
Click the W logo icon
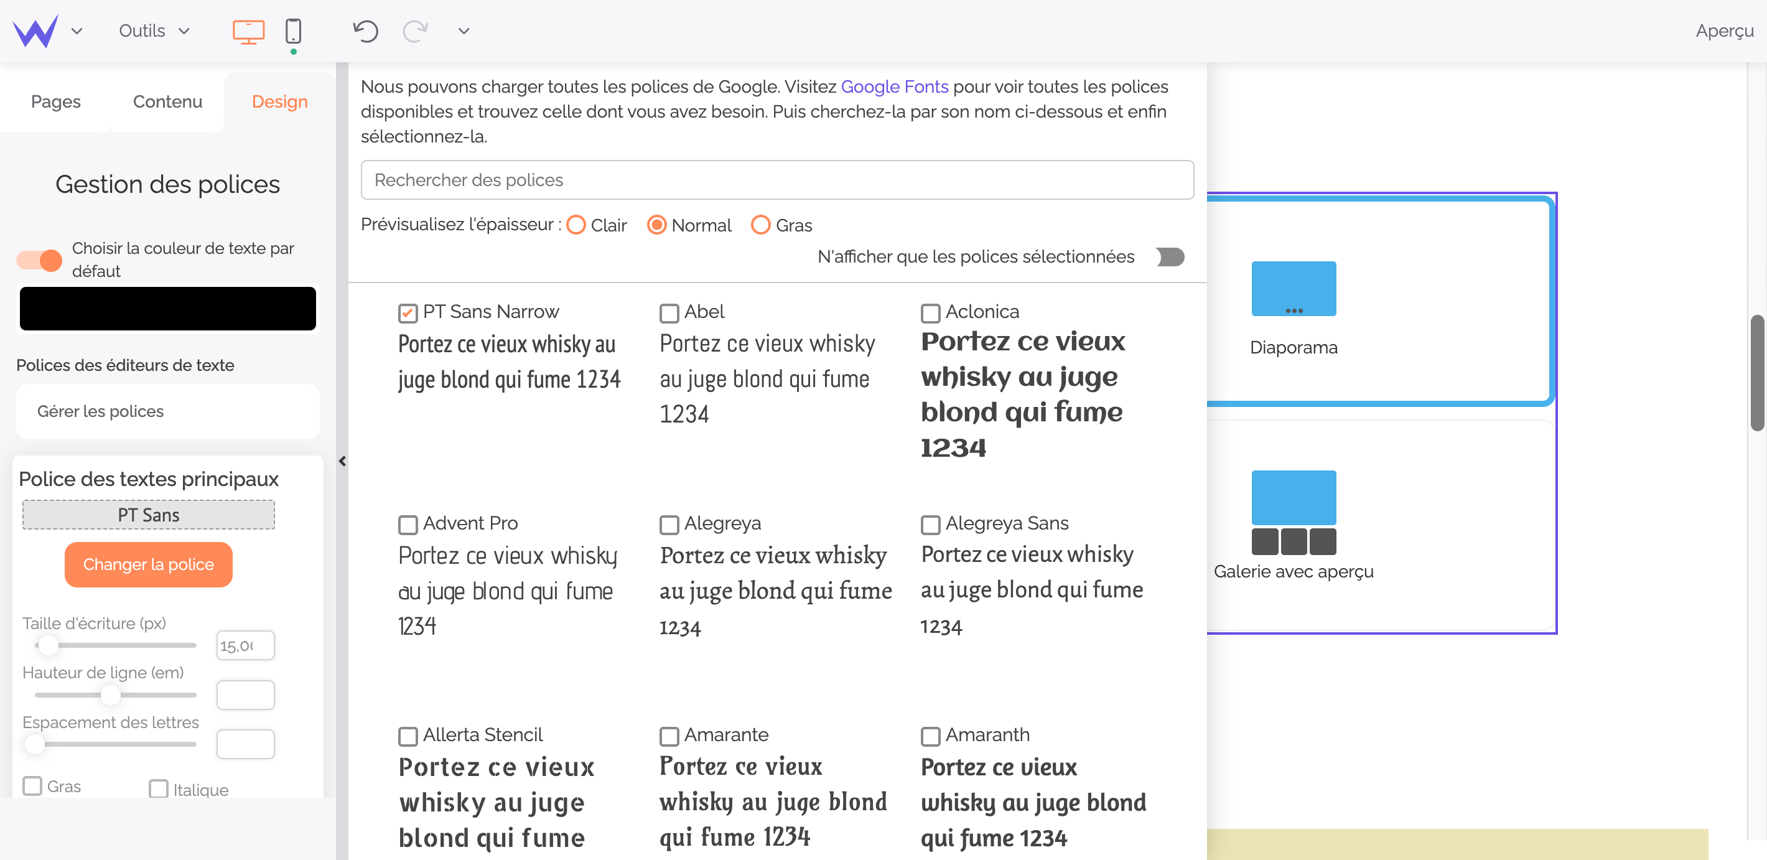pyautogui.click(x=35, y=31)
